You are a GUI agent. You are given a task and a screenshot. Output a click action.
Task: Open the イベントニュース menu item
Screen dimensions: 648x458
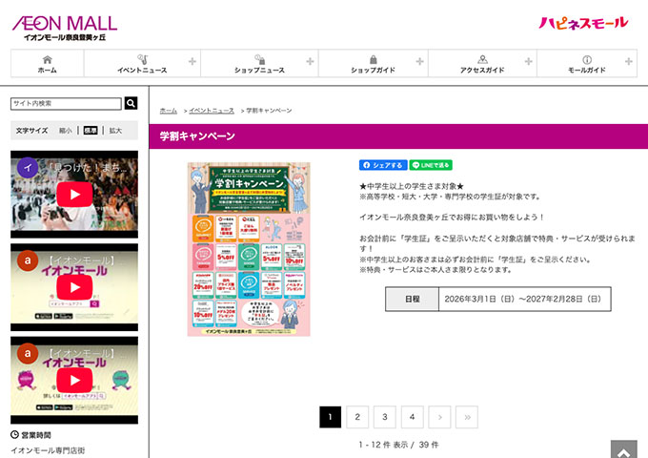142,64
